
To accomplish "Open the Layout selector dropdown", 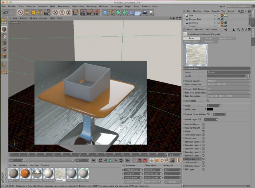I will [x=239, y=6].
